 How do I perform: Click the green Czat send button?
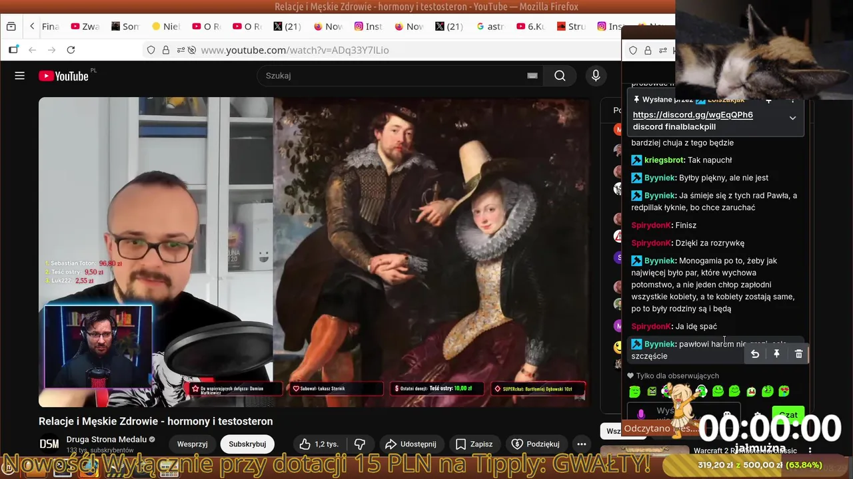click(788, 414)
